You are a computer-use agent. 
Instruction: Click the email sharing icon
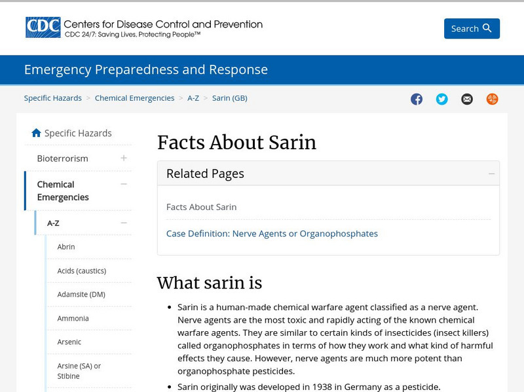tap(467, 99)
